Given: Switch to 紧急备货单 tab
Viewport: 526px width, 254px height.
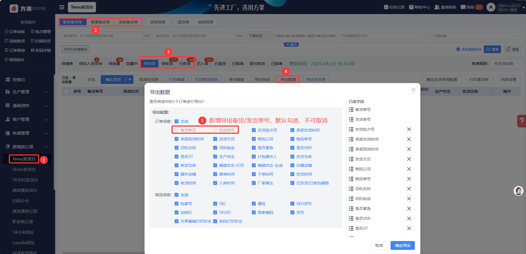Looking at the screenshot, I should (x=73, y=22).
